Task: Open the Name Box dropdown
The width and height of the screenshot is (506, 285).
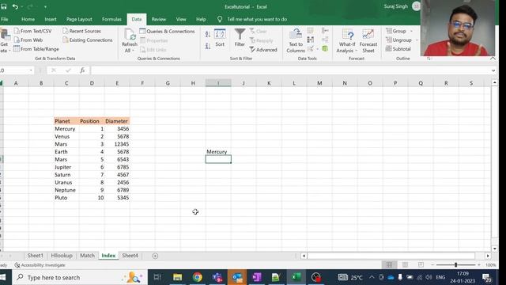Action: [x=31, y=70]
